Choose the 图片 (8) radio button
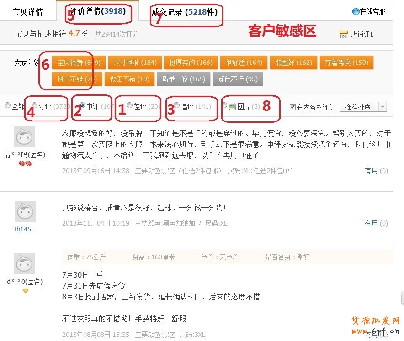 point(224,105)
